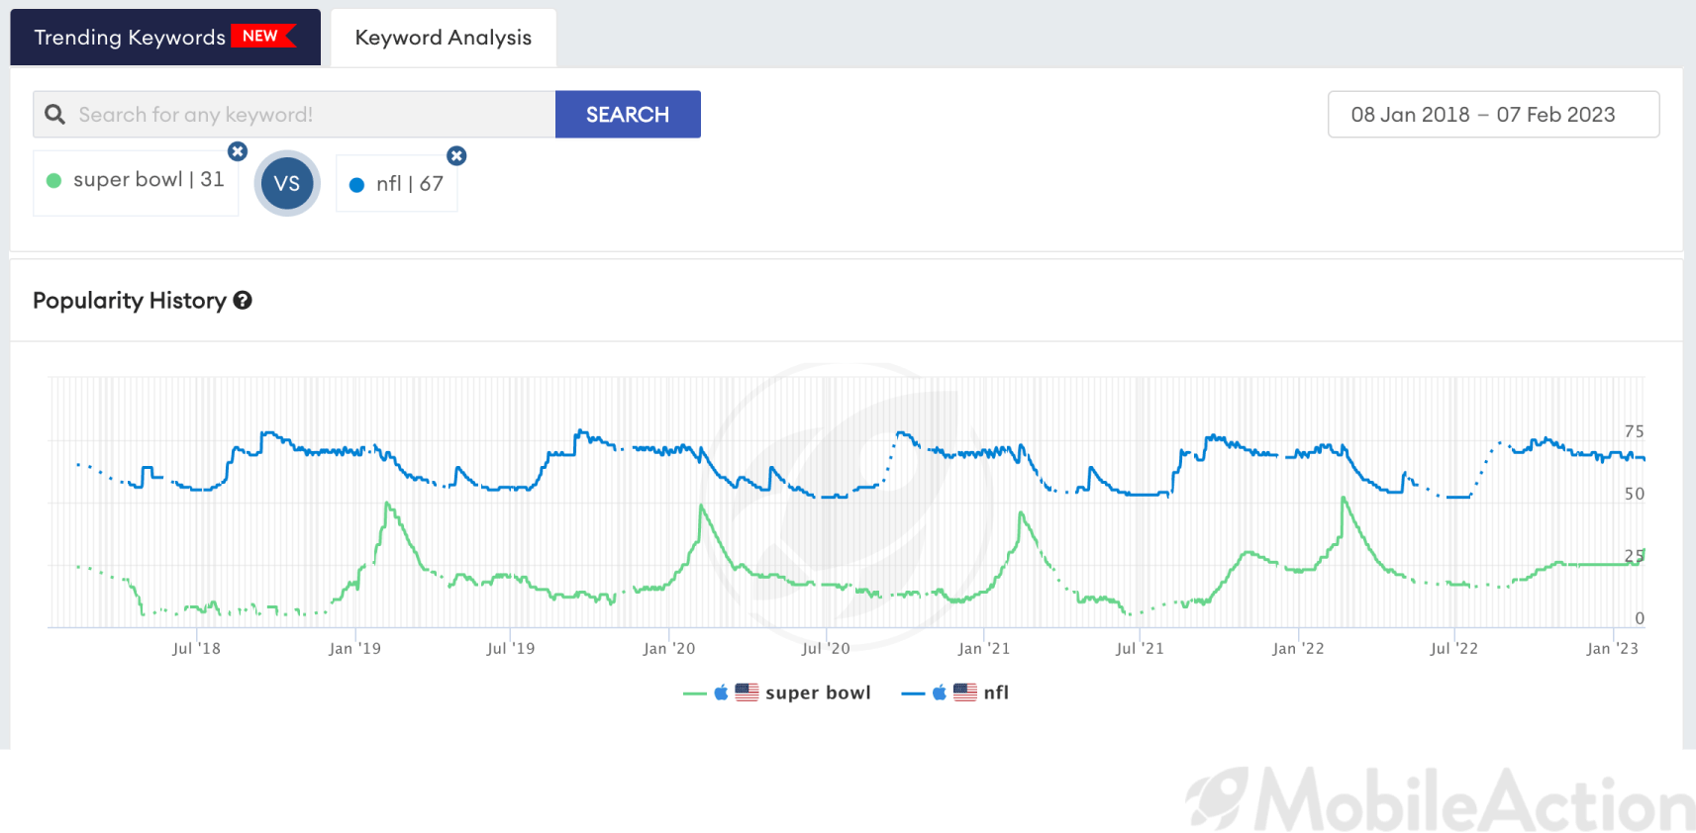This screenshot has width=1696, height=833.
Task: Click the Jul '18 axis label
Action: 196,649
